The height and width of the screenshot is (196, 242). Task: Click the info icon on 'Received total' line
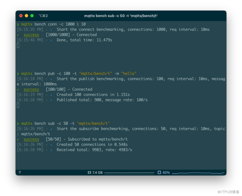(51, 150)
